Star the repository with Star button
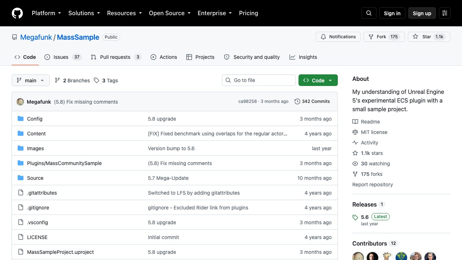 [x=429, y=37]
